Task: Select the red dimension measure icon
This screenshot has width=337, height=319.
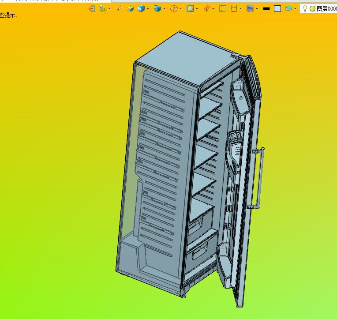Action: (x=234, y=8)
